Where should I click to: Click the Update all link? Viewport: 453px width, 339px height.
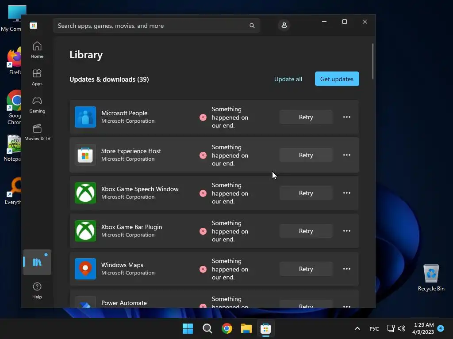(288, 79)
